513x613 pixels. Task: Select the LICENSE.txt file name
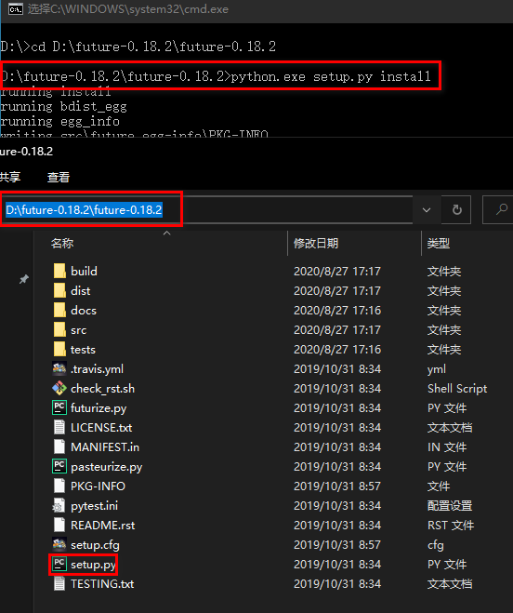click(101, 427)
